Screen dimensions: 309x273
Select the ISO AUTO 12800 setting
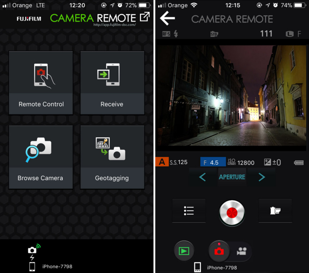241,162
